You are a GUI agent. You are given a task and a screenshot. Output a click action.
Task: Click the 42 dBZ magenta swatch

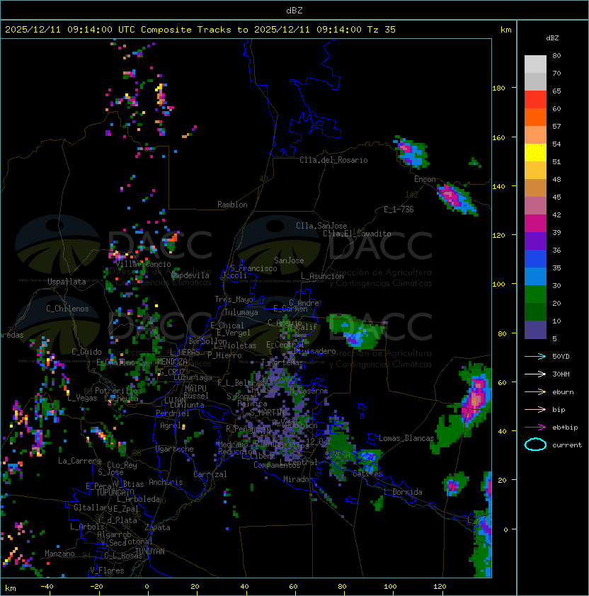535,224
